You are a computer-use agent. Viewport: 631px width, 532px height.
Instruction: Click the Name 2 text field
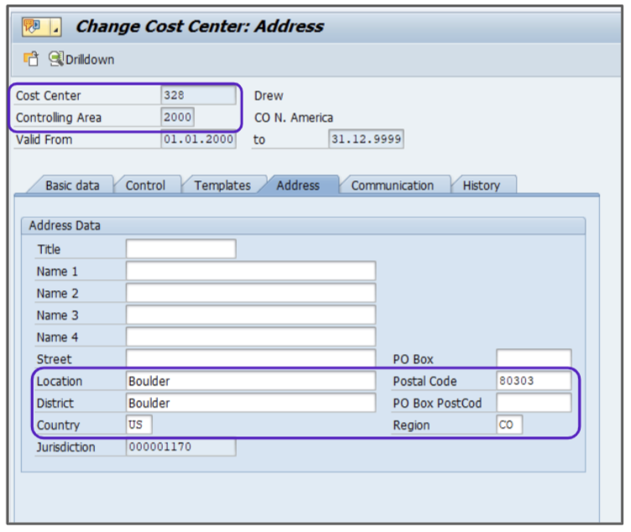click(x=250, y=293)
